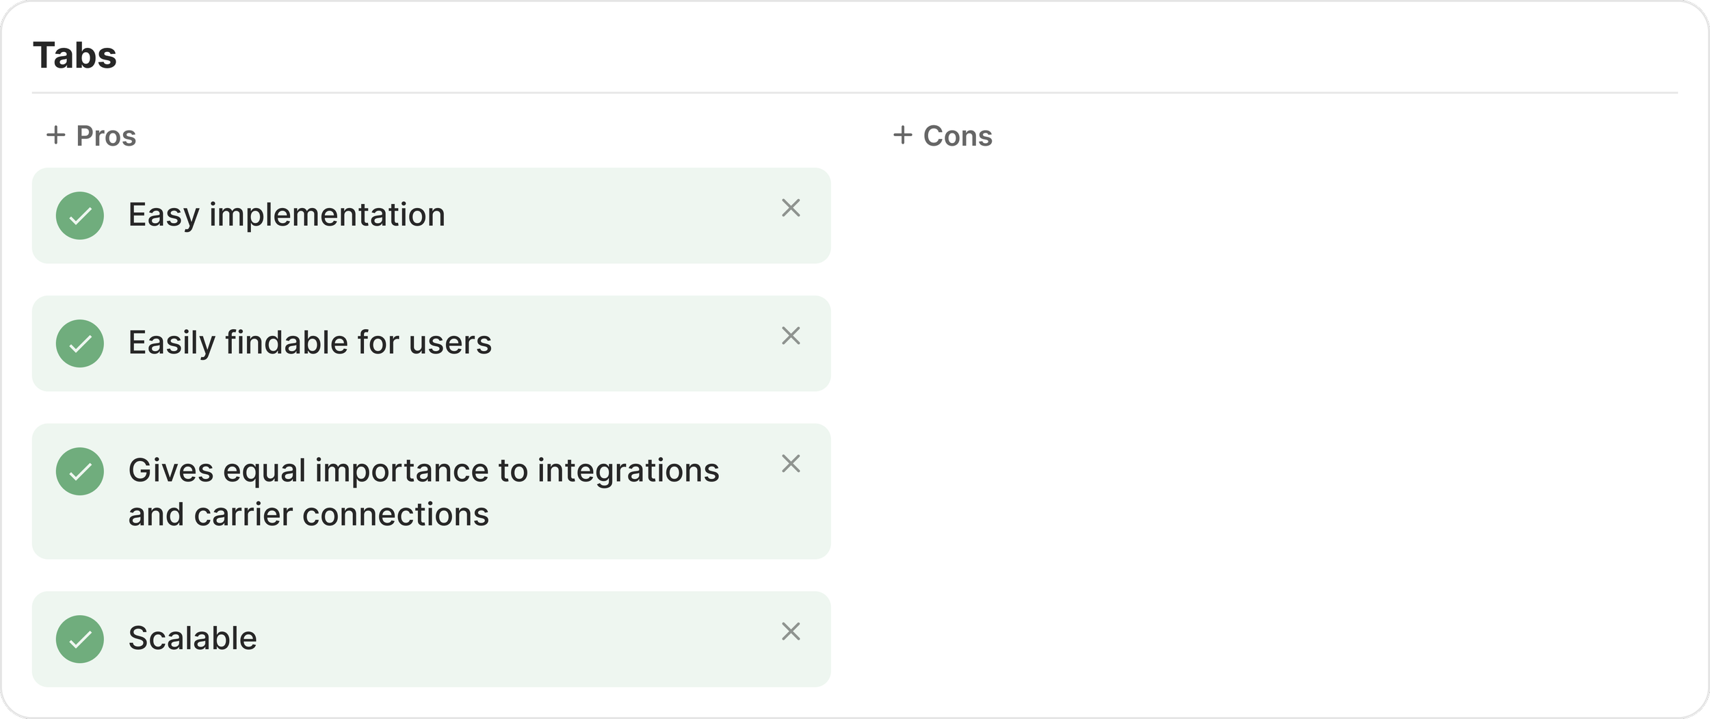Select the Scalable card background
This screenshot has width=1710, height=719.
431,639
